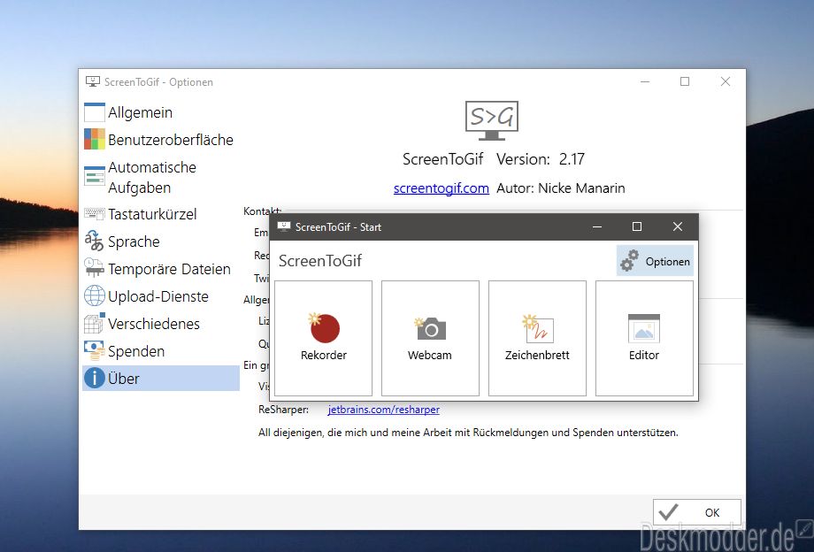Close the ScreenToGif Optionen window
The width and height of the screenshot is (814, 552).
point(726,81)
